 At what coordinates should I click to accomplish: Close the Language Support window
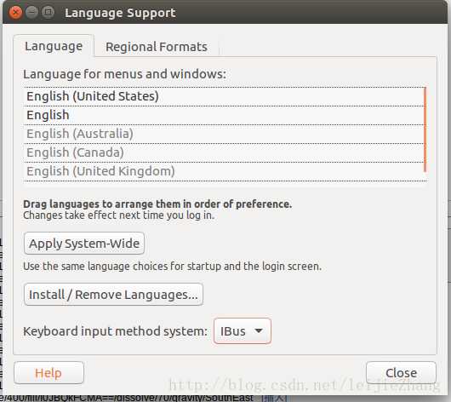pos(15,13)
